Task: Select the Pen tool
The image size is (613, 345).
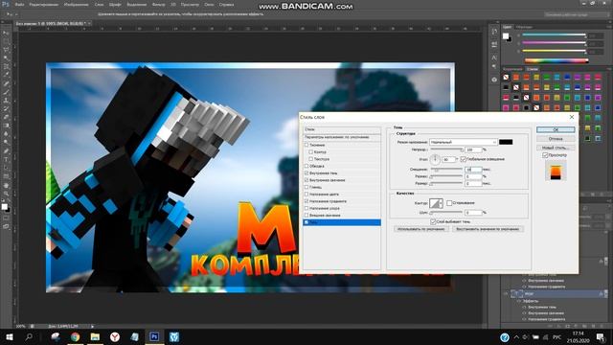Action: click(6, 151)
